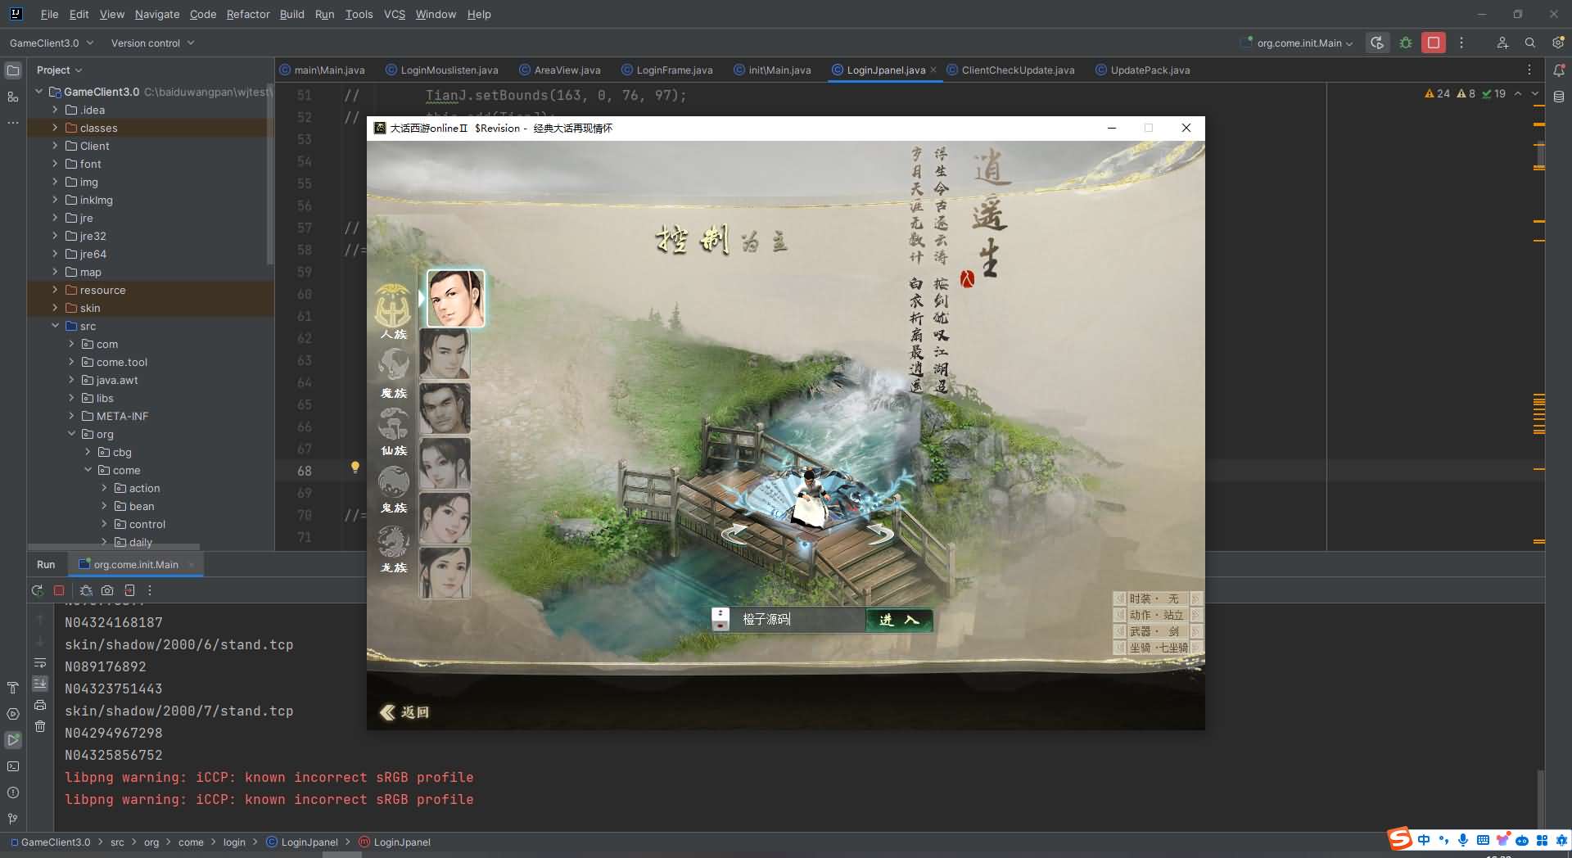Click the Debug bug icon in top toolbar
Viewport: 1572px width, 858px height.
pos(1406,43)
